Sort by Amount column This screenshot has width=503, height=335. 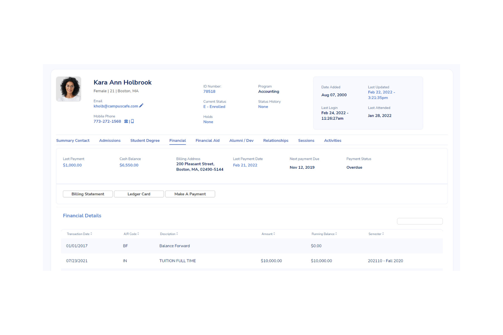pyautogui.click(x=268, y=234)
